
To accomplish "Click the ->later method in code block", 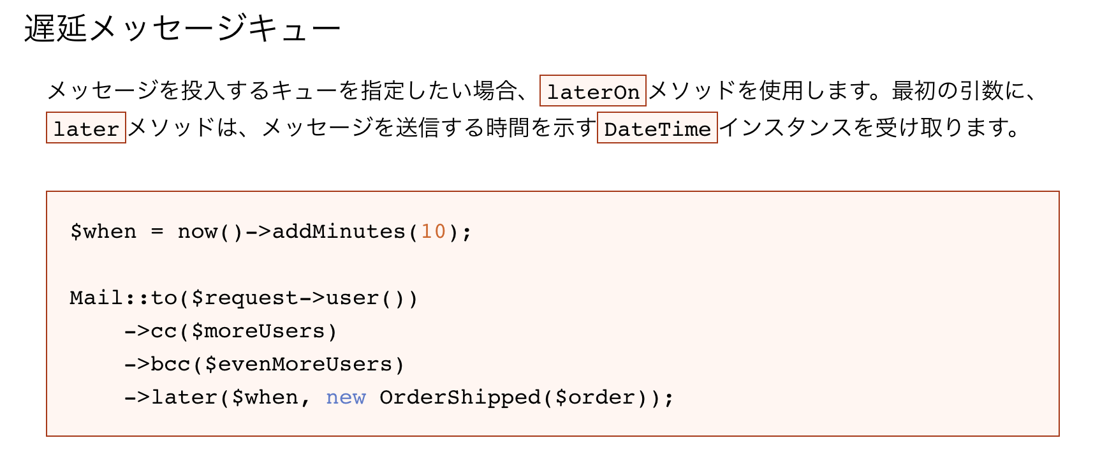I will coord(170,397).
